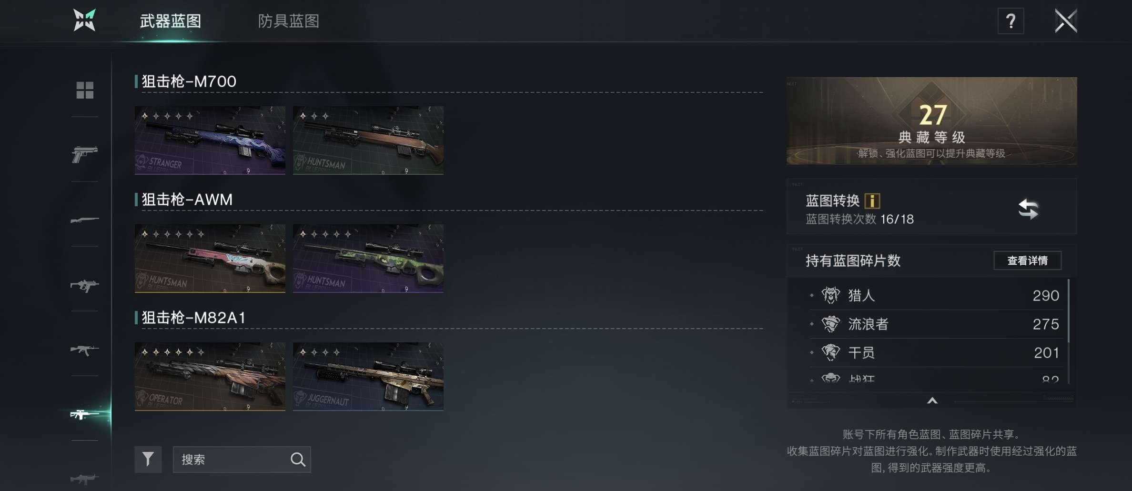Collapse the blueprint fragment list chevron
This screenshot has height=491, width=1132.
932,401
